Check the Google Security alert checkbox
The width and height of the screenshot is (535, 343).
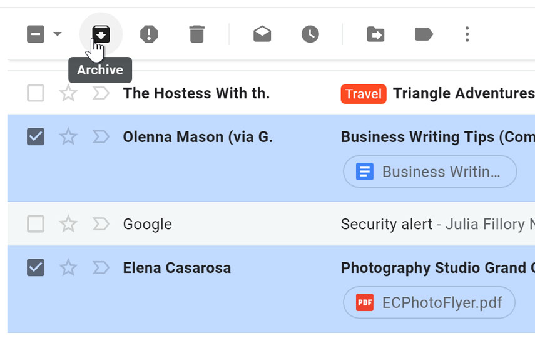pyautogui.click(x=36, y=224)
